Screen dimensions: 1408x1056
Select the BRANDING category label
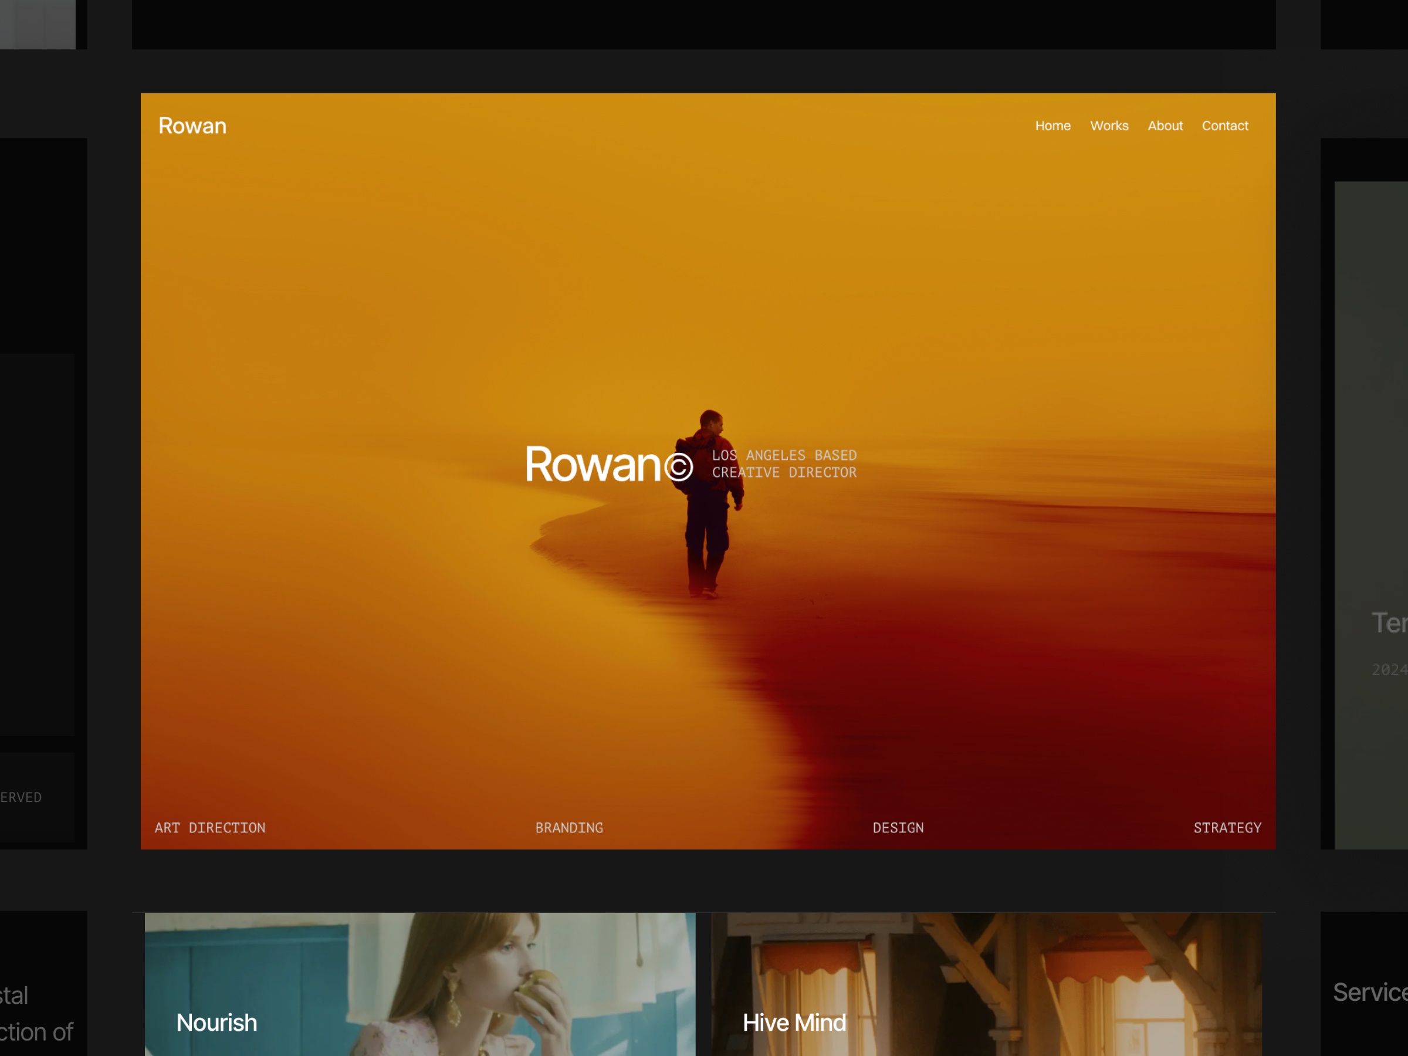click(x=568, y=828)
